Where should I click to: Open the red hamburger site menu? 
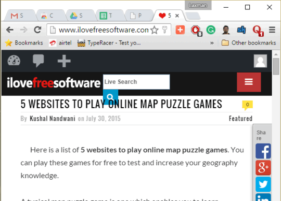click(x=249, y=82)
